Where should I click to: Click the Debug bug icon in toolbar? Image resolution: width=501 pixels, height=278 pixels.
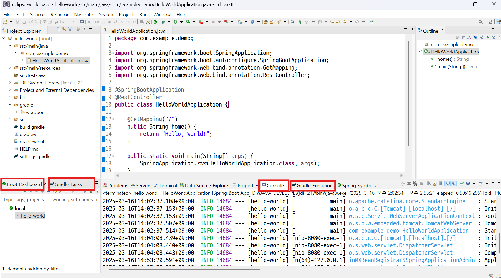click(x=163, y=22)
